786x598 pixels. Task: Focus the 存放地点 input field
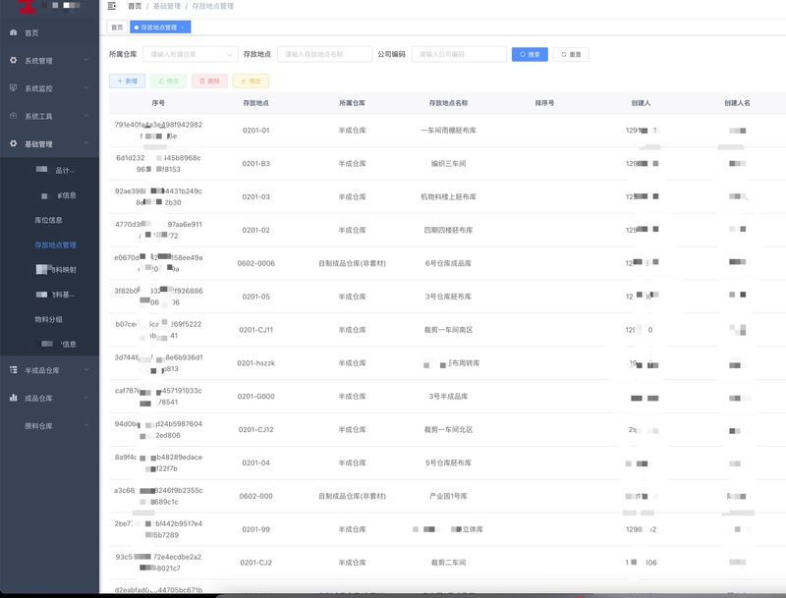click(x=325, y=54)
